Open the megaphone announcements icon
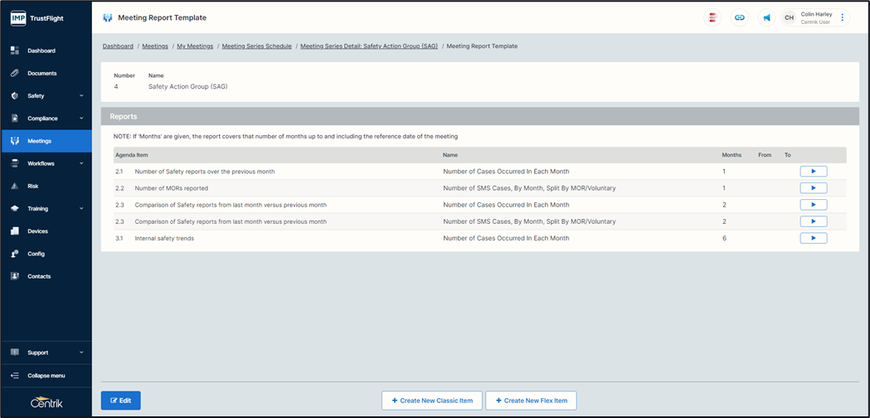Viewport: 870px width, 418px height. coord(766,17)
